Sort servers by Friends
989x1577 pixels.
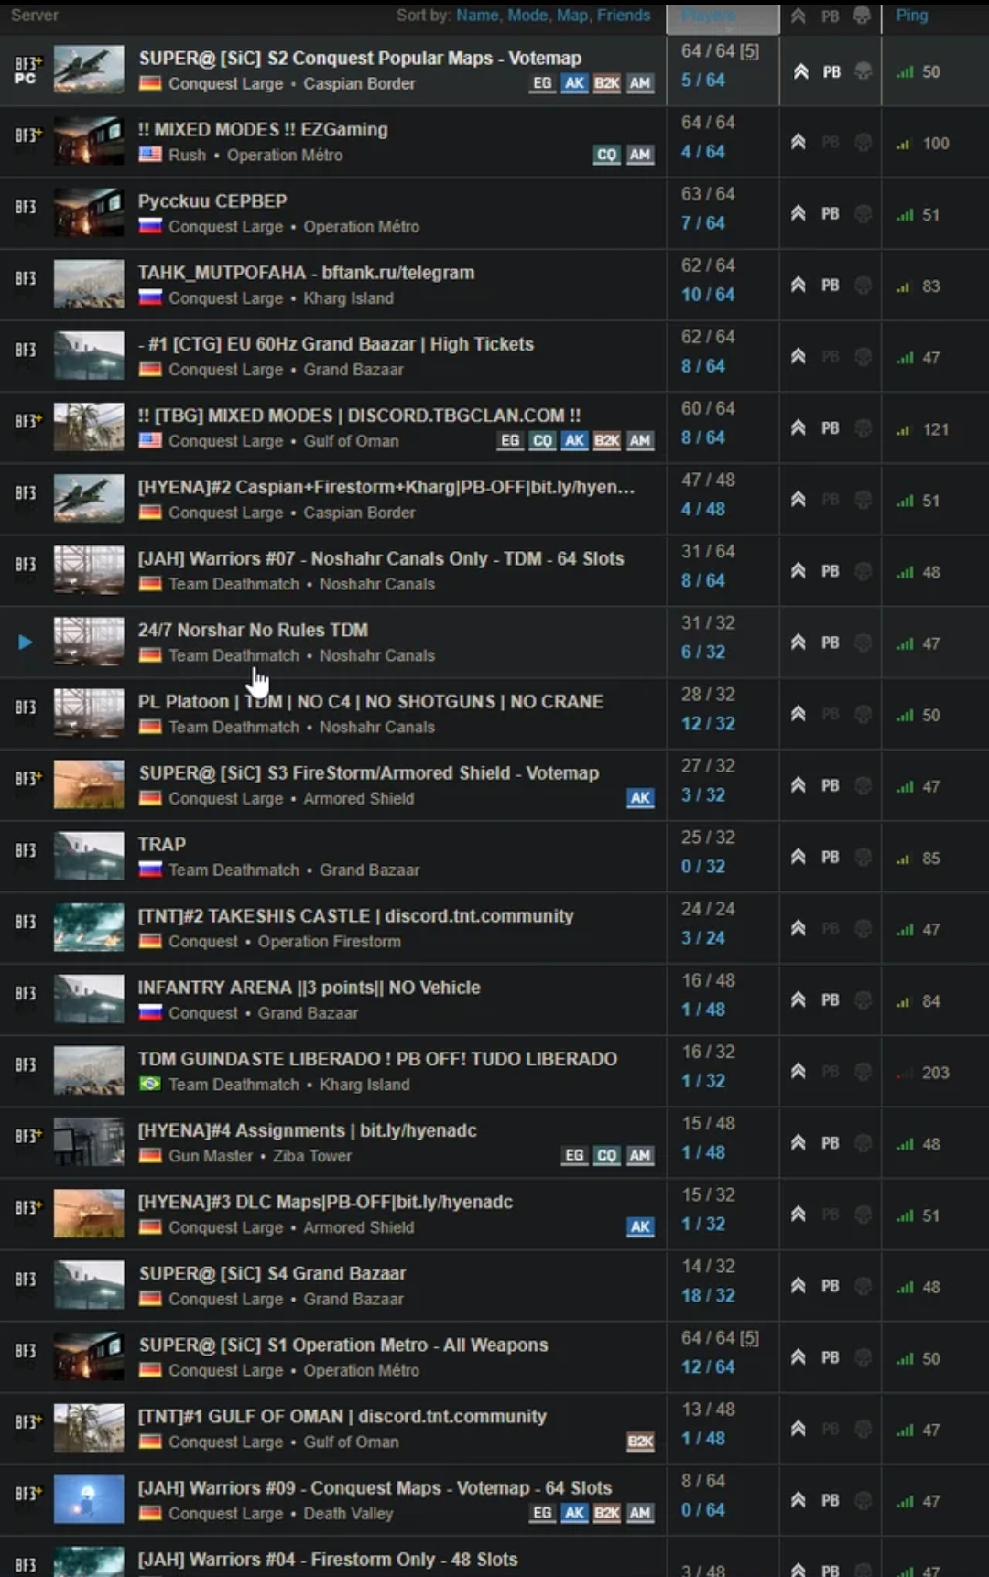click(624, 16)
